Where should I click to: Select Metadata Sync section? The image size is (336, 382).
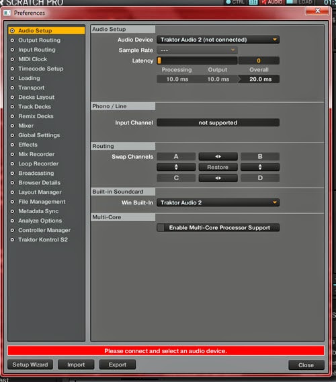pyautogui.click(x=38, y=211)
